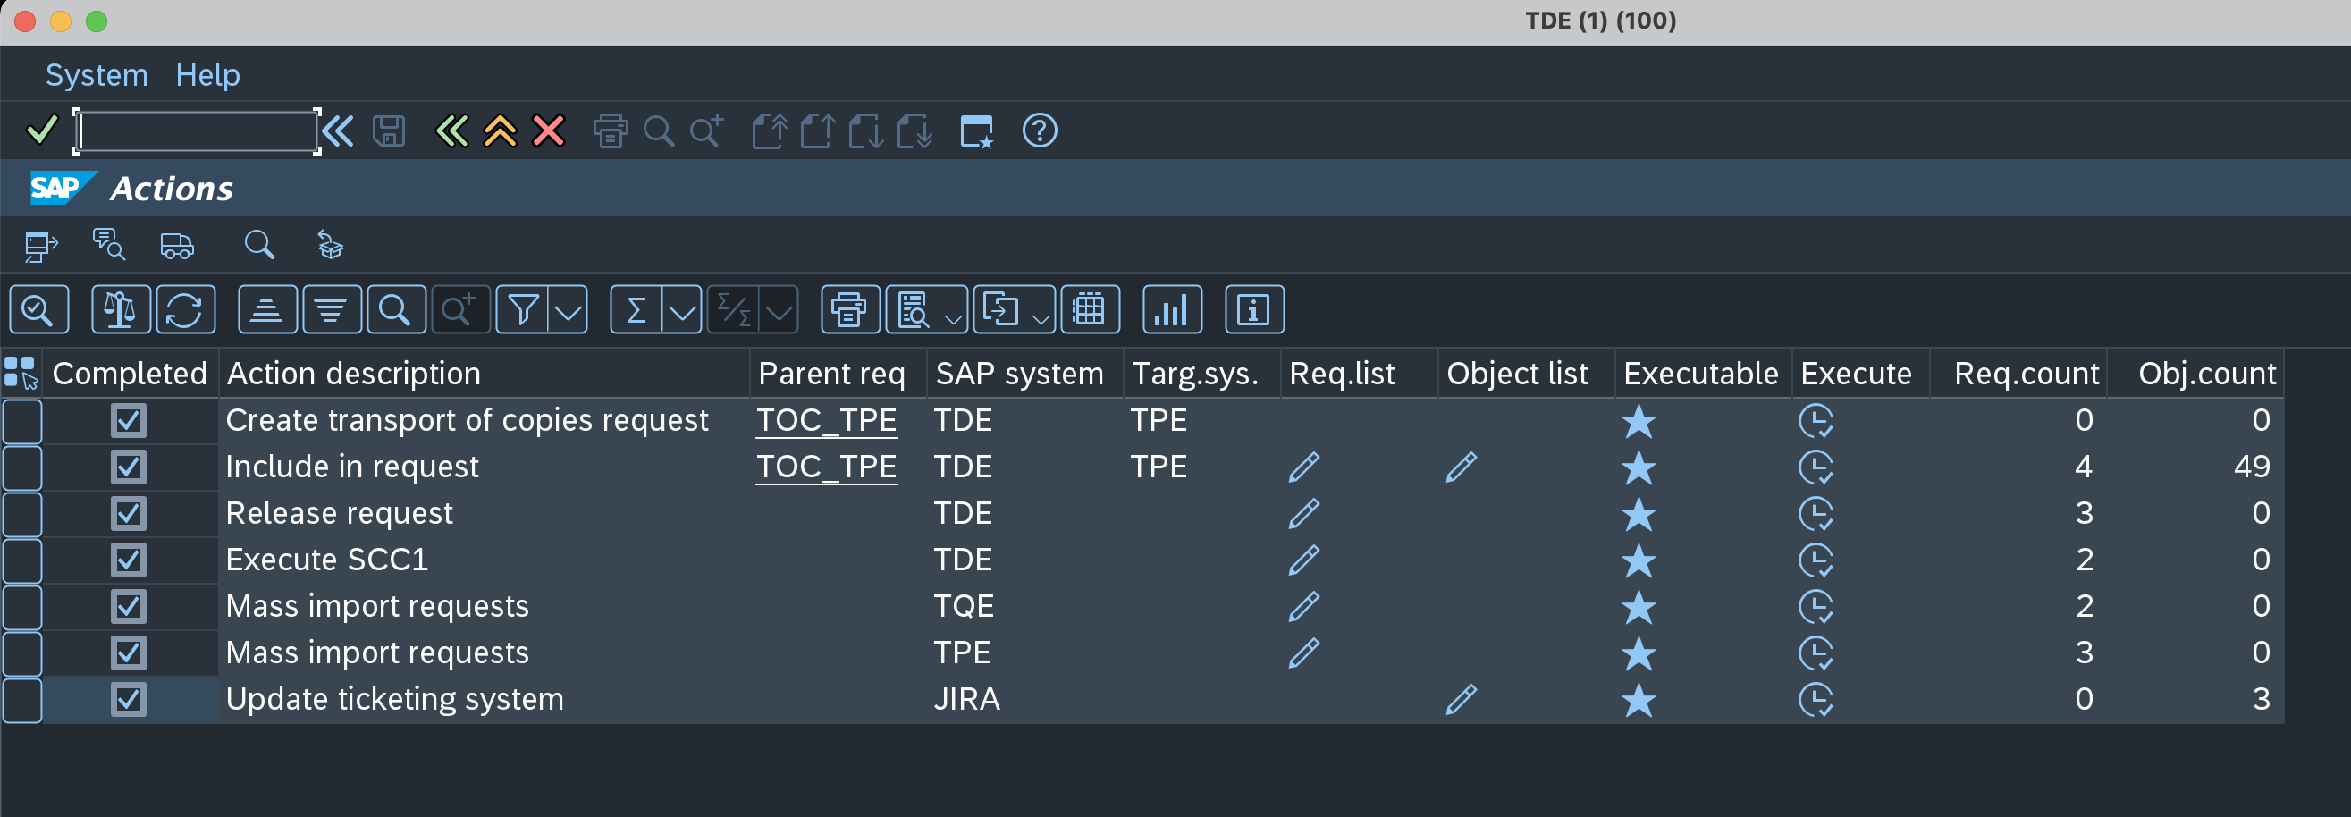
Task: Click the balance scale compare icon
Action: point(121,310)
